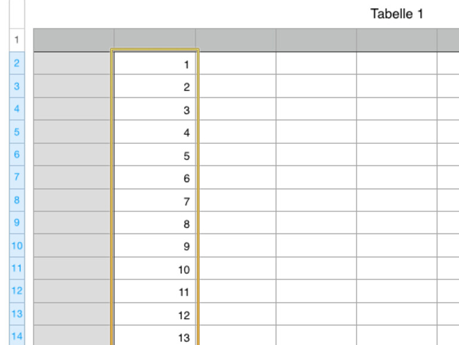The width and height of the screenshot is (459, 345).
Task: Select row header number 1
Action: [17, 40]
